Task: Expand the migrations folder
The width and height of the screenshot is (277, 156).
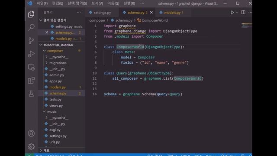Action: [x=46, y=63]
